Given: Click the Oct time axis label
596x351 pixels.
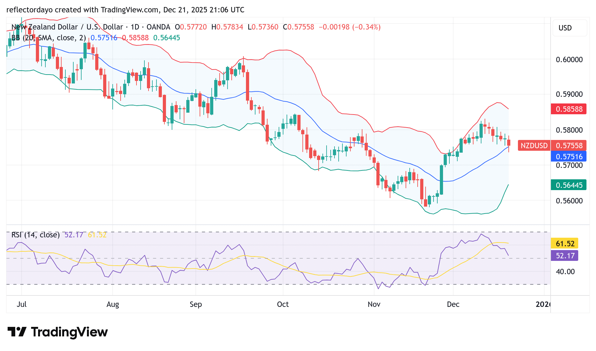Looking at the screenshot, I should point(283,304).
